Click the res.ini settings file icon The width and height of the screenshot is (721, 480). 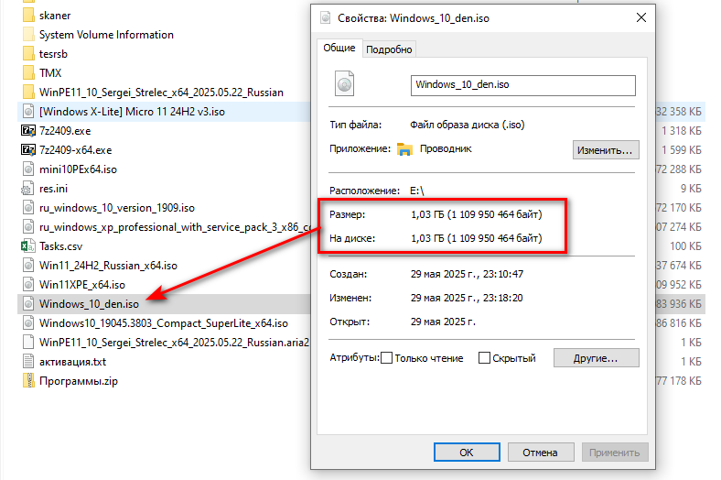[x=27, y=189]
